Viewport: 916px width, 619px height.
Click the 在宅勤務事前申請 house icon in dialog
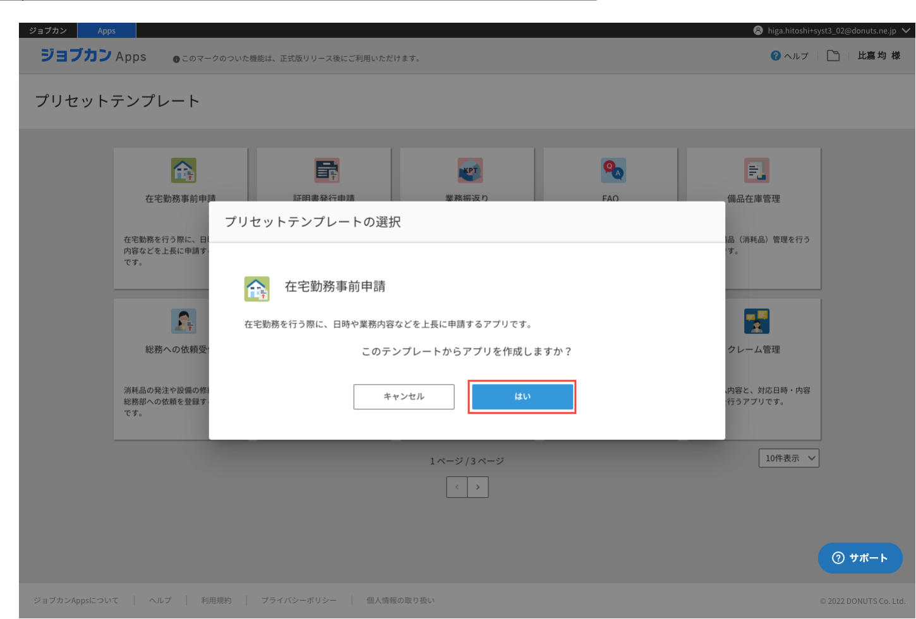pos(257,289)
